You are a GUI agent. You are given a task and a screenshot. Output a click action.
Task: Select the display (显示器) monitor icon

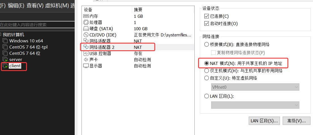click(x=86, y=66)
